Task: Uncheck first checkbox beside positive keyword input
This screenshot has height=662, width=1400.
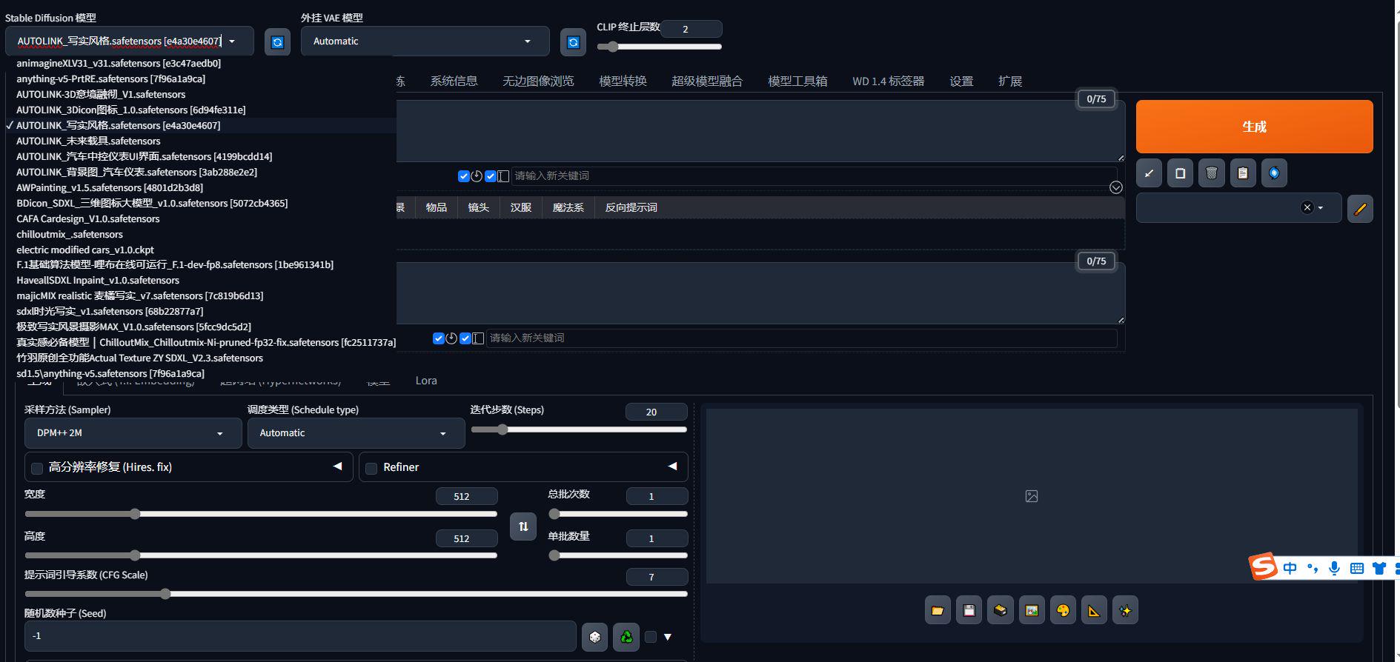Action: tap(463, 176)
